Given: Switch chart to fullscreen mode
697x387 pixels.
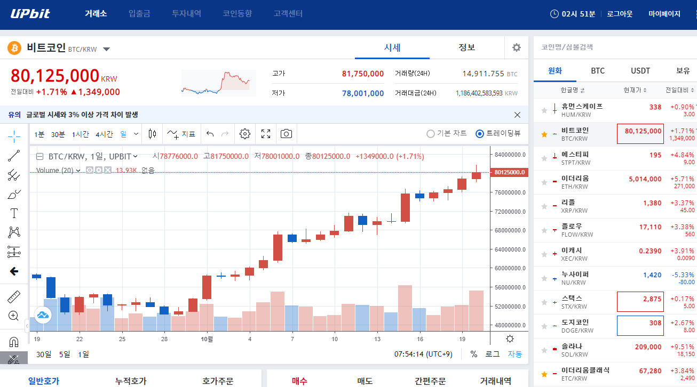Looking at the screenshot, I should tap(266, 134).
